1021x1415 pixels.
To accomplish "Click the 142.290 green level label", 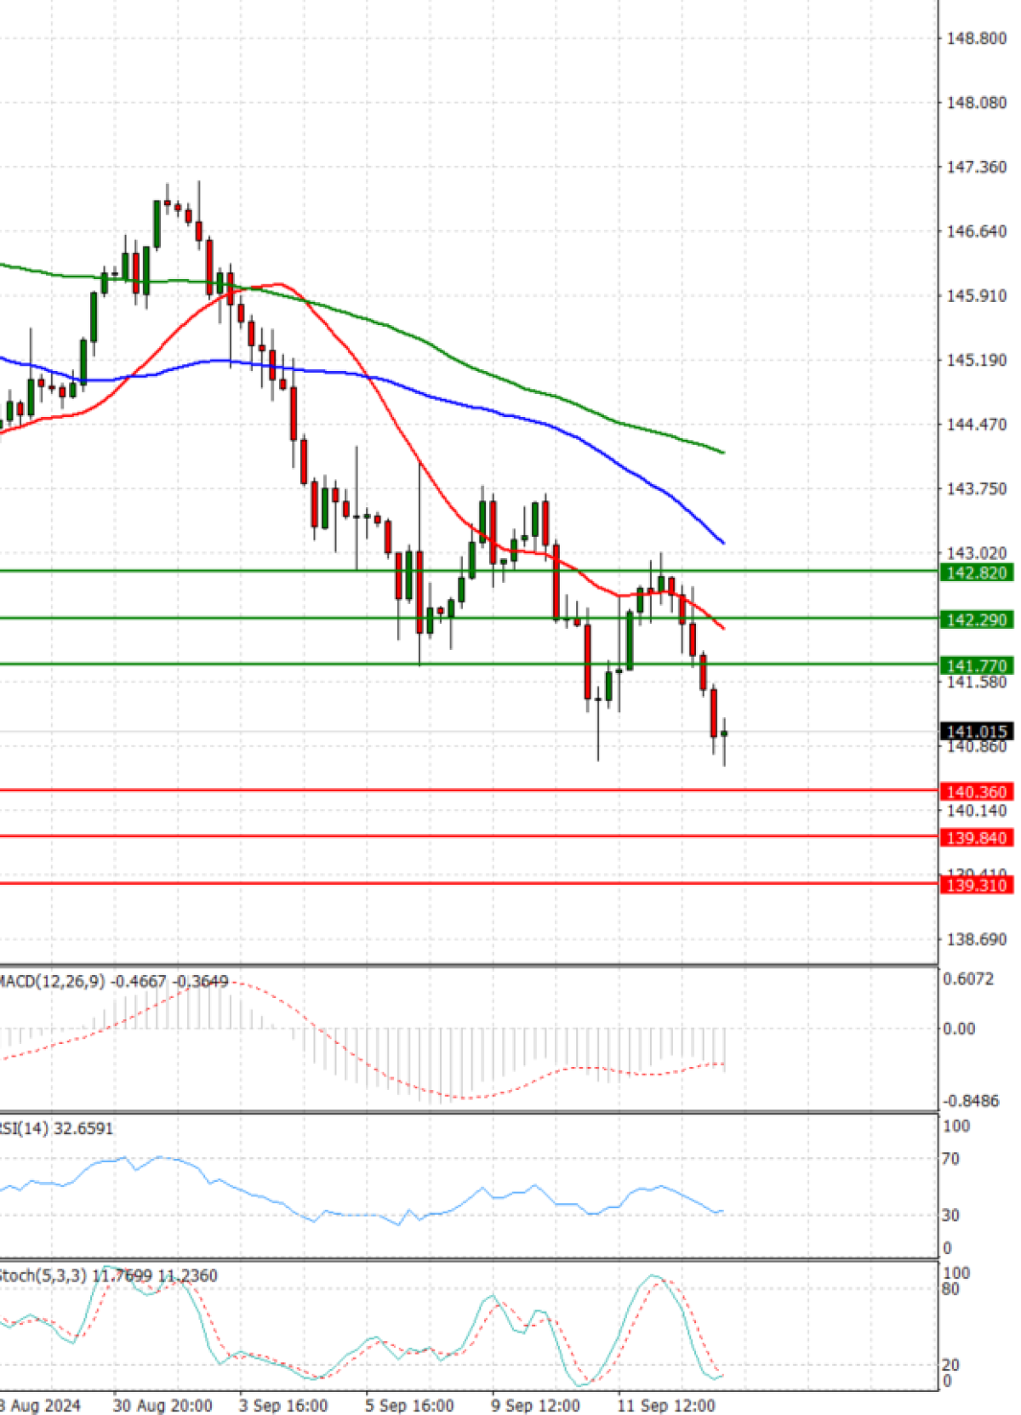I will [x=977, y=619].
